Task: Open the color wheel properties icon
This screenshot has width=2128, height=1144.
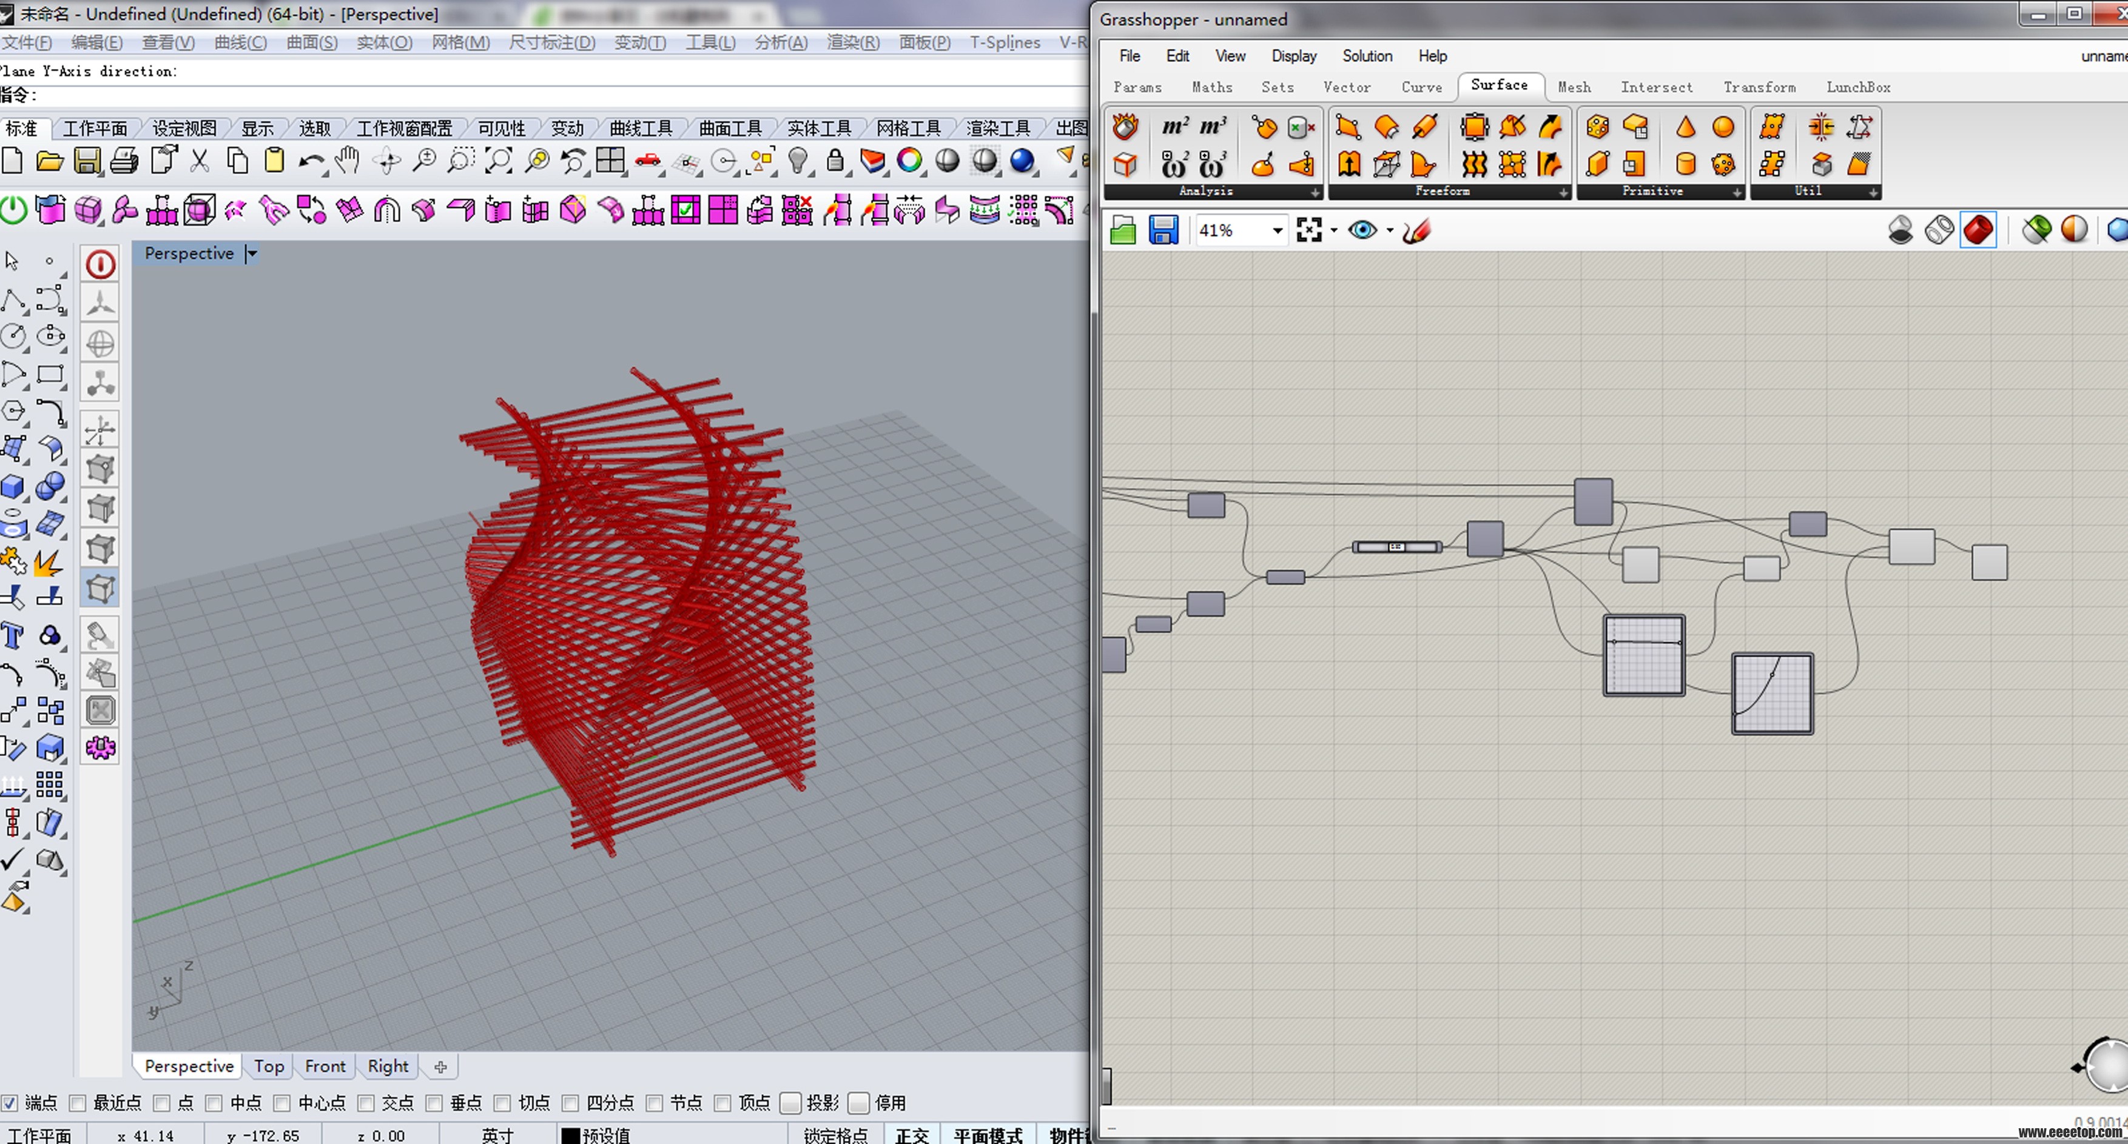Action: pos(909,160)
